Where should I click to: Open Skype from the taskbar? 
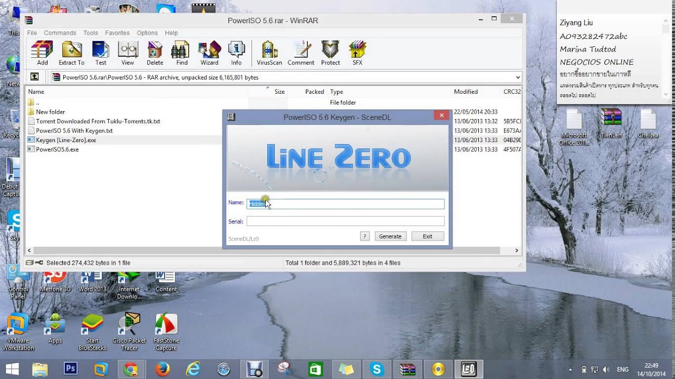[x=377, y=369]
